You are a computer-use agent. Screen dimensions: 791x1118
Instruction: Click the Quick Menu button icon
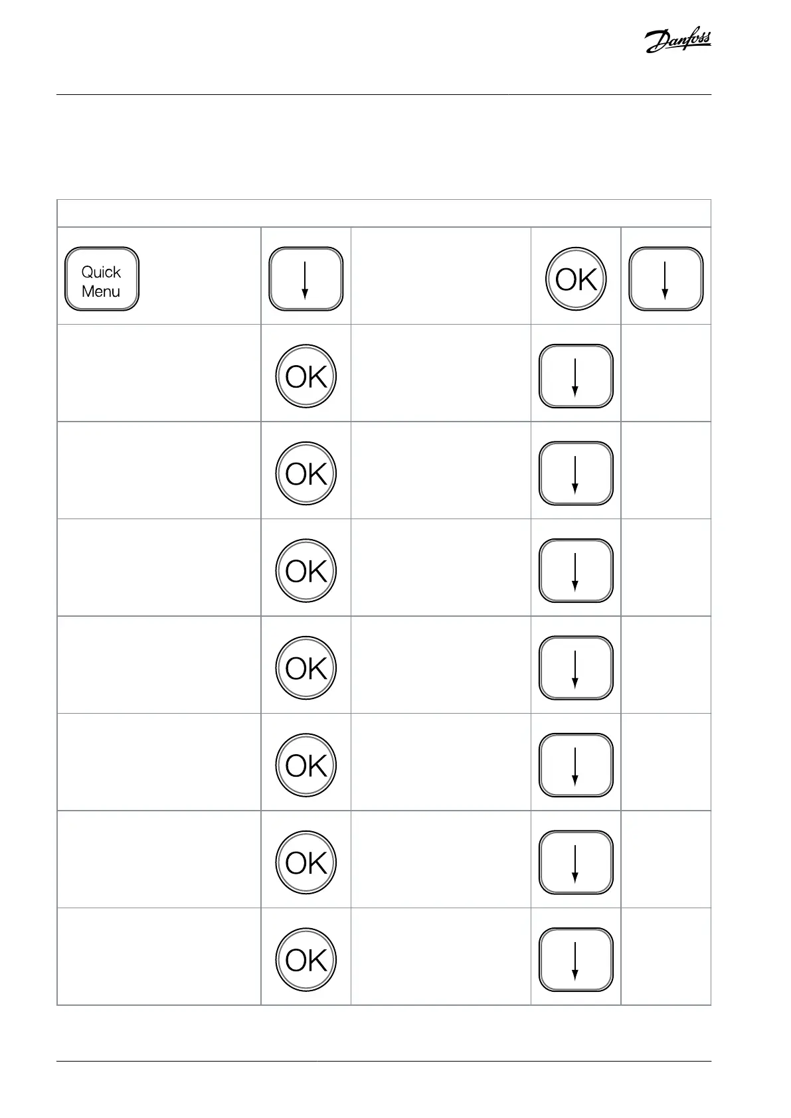click(x=102, y=279)
